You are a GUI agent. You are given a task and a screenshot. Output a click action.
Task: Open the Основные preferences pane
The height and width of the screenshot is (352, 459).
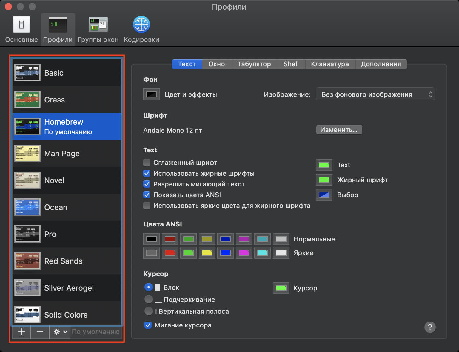coord(21,29)
